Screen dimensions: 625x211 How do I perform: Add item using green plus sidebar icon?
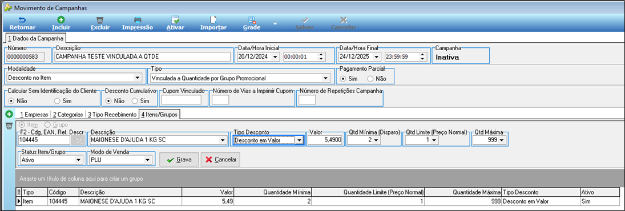(9, 115)
